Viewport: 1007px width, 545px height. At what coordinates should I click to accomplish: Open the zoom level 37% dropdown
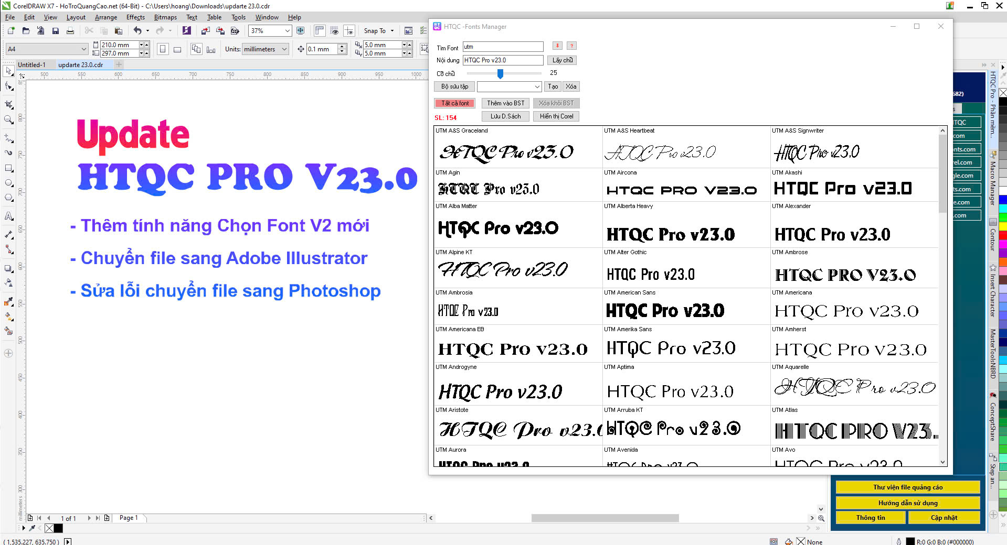pos(287,31)
